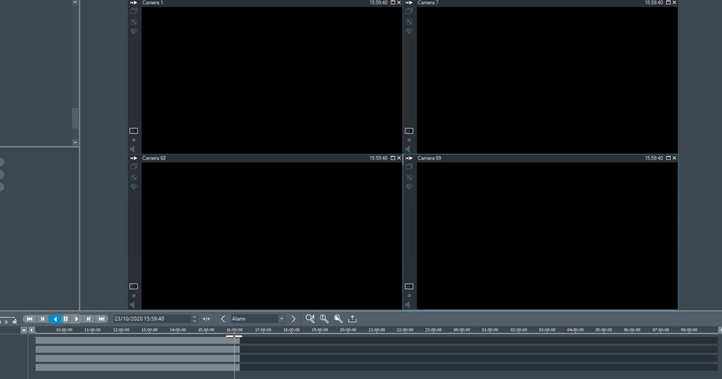Click the 12:00:00 mark on timeline
The height and width of the screenshot is (379, 722).
coord(121,330)
